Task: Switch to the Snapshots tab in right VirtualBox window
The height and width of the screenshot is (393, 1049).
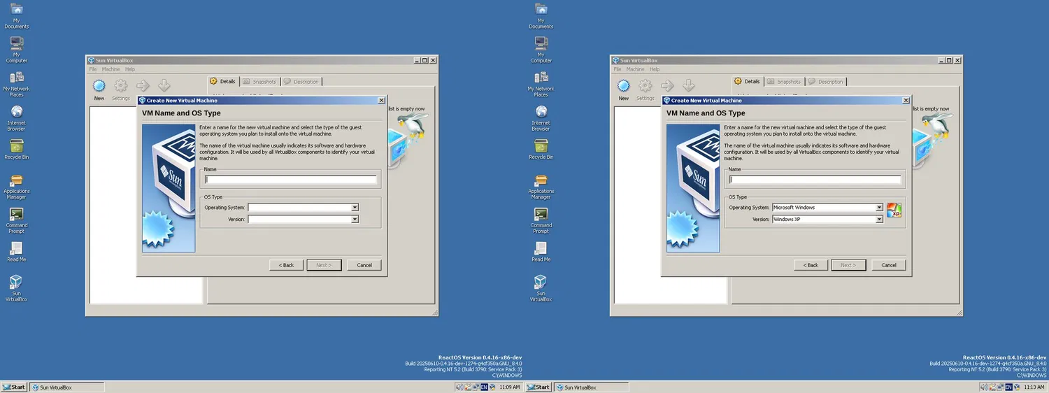Action: [x=784, y=82]
